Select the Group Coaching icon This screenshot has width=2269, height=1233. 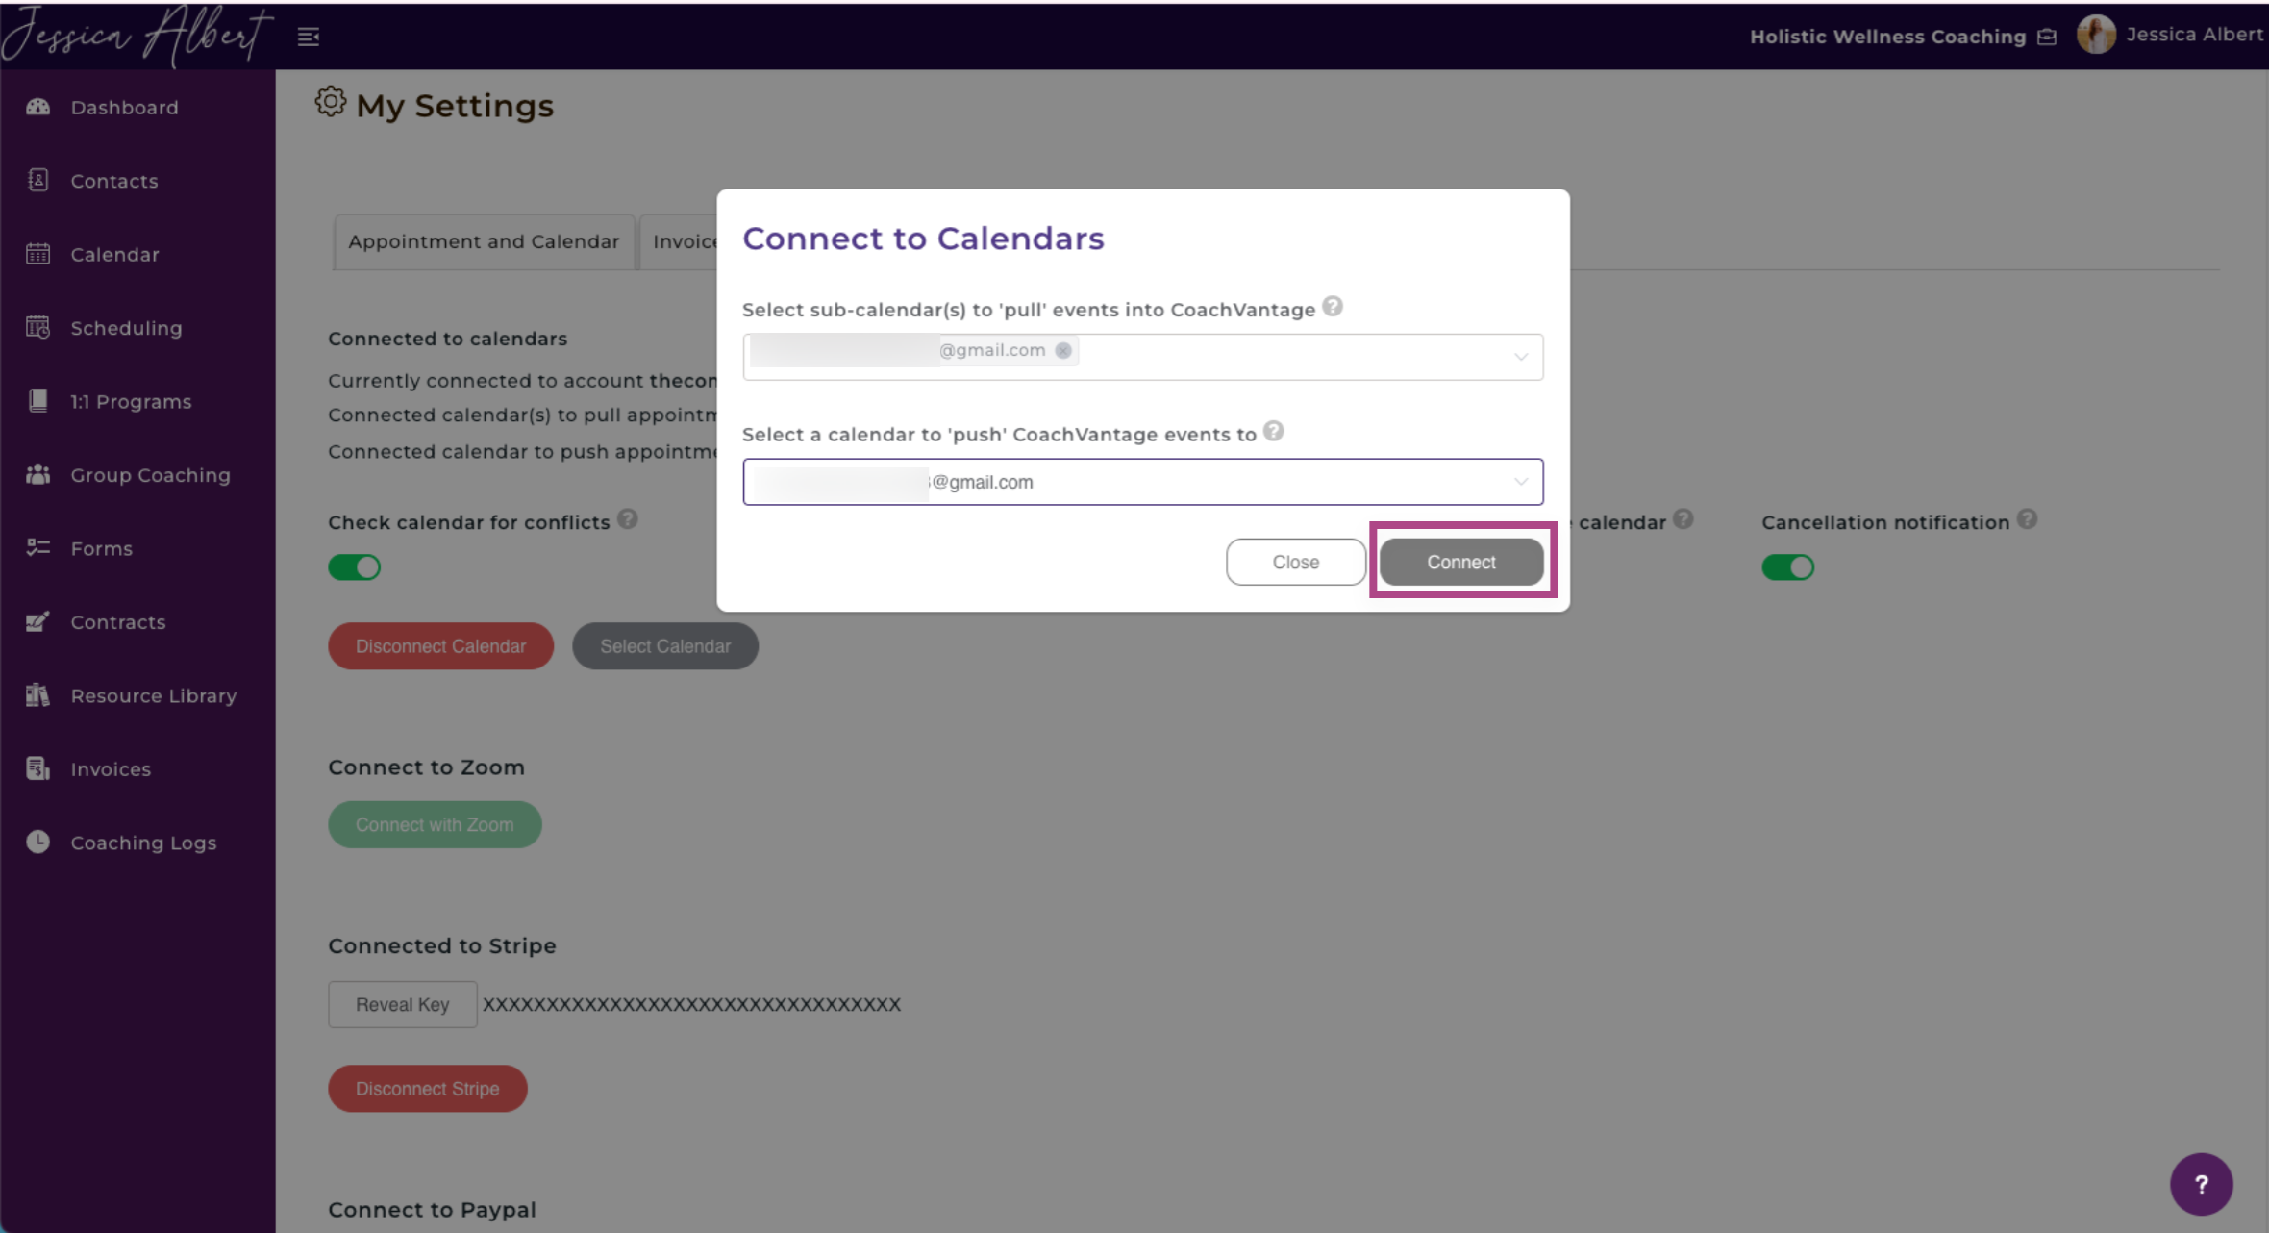coord(37,474)
